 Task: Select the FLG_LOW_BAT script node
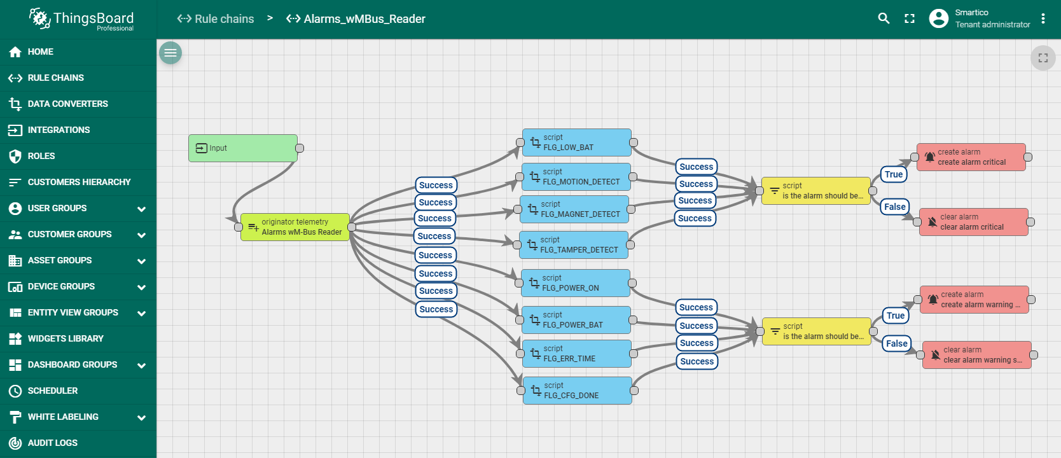[576, 142]
